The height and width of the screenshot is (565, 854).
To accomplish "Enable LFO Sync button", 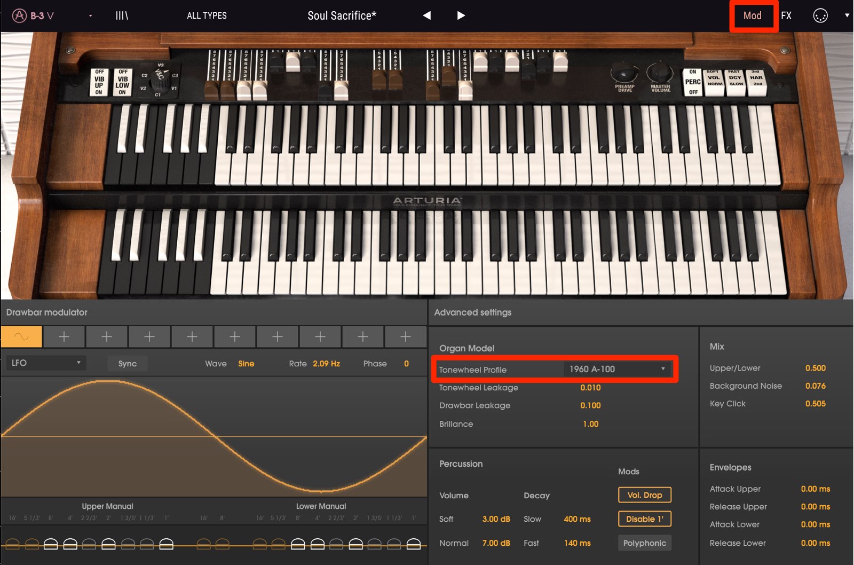I will 128,363.
